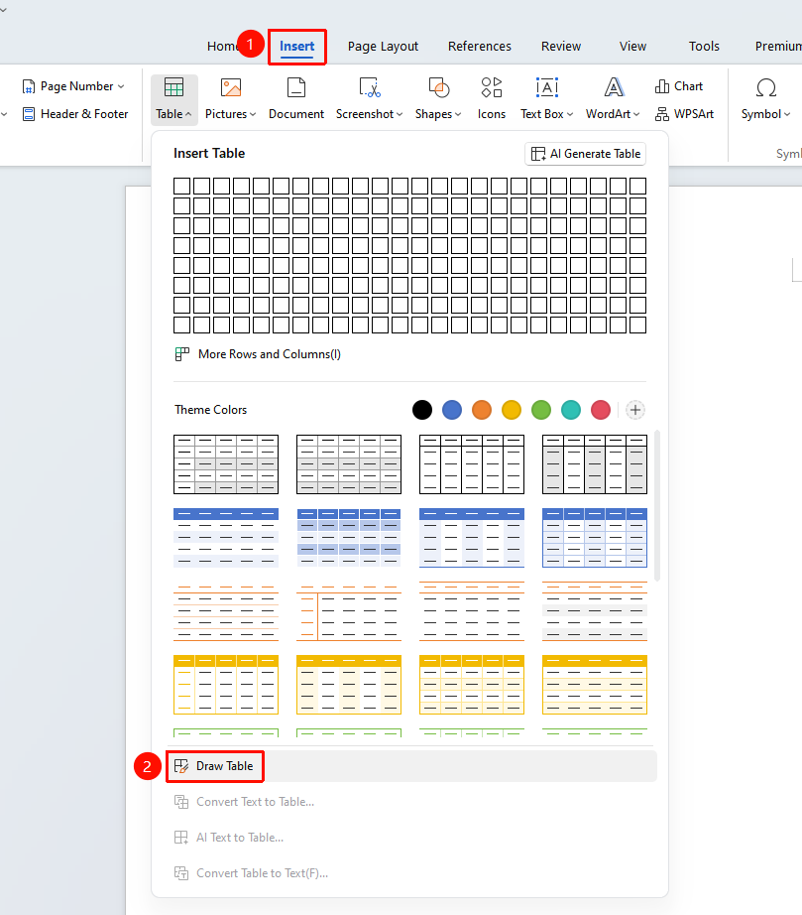Choose the orange theme color

(482, 410)
